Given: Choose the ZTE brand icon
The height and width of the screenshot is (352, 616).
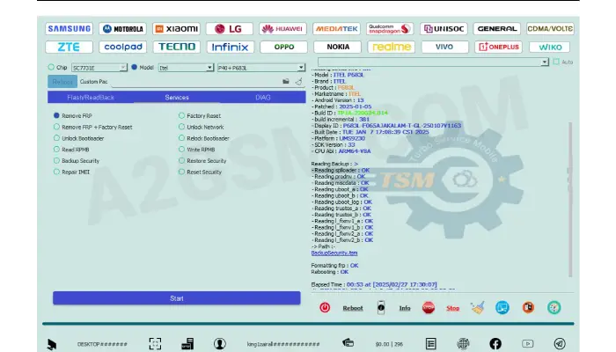Looking at the screenshot, I should click(x=70, y=47).
